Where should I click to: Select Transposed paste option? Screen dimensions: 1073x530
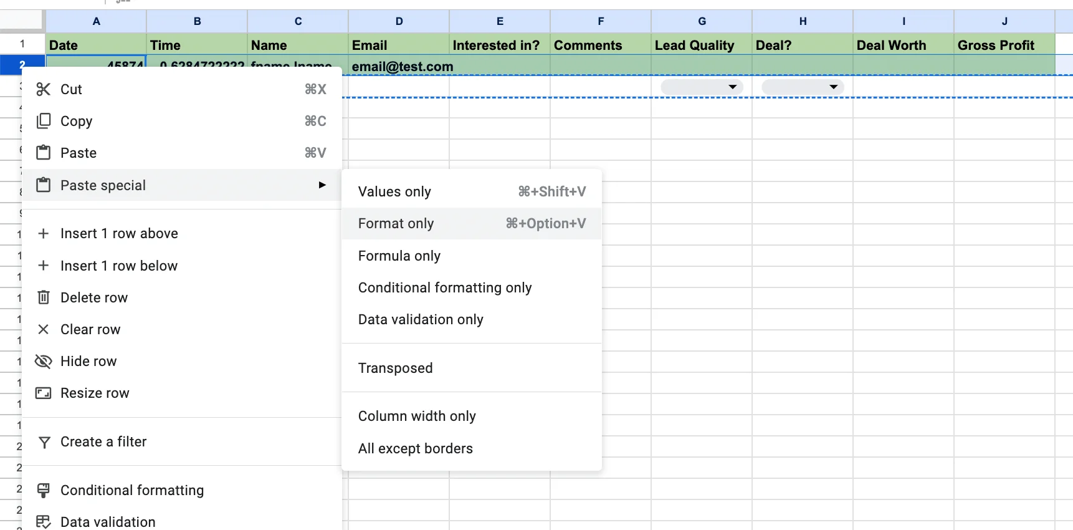pos(472,368)
